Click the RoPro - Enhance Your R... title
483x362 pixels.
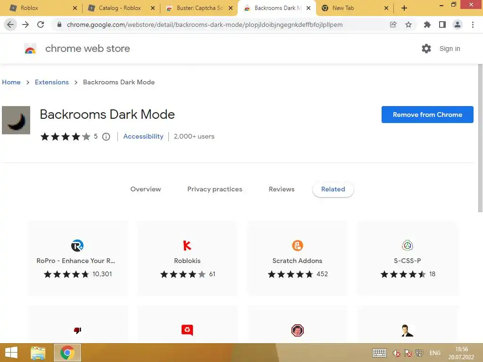76,261
